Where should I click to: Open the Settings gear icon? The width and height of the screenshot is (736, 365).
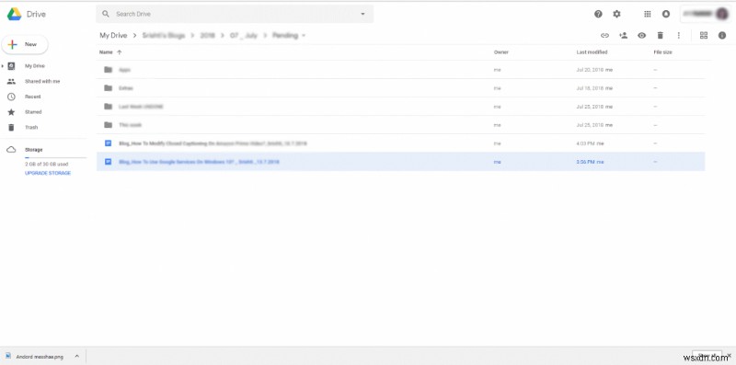coord(616,14)
